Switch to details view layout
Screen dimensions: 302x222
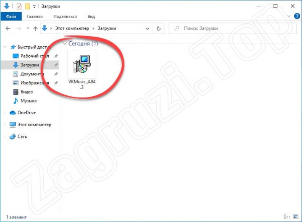coord(287,217)
